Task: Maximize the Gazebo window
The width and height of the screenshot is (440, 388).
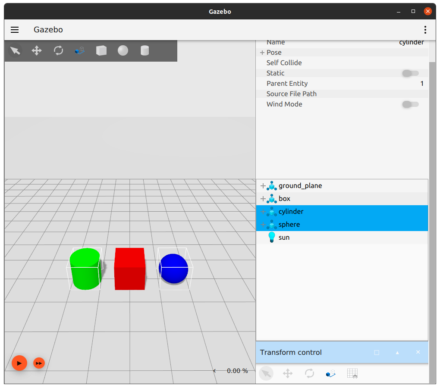Action: click(x=413, y=11)
